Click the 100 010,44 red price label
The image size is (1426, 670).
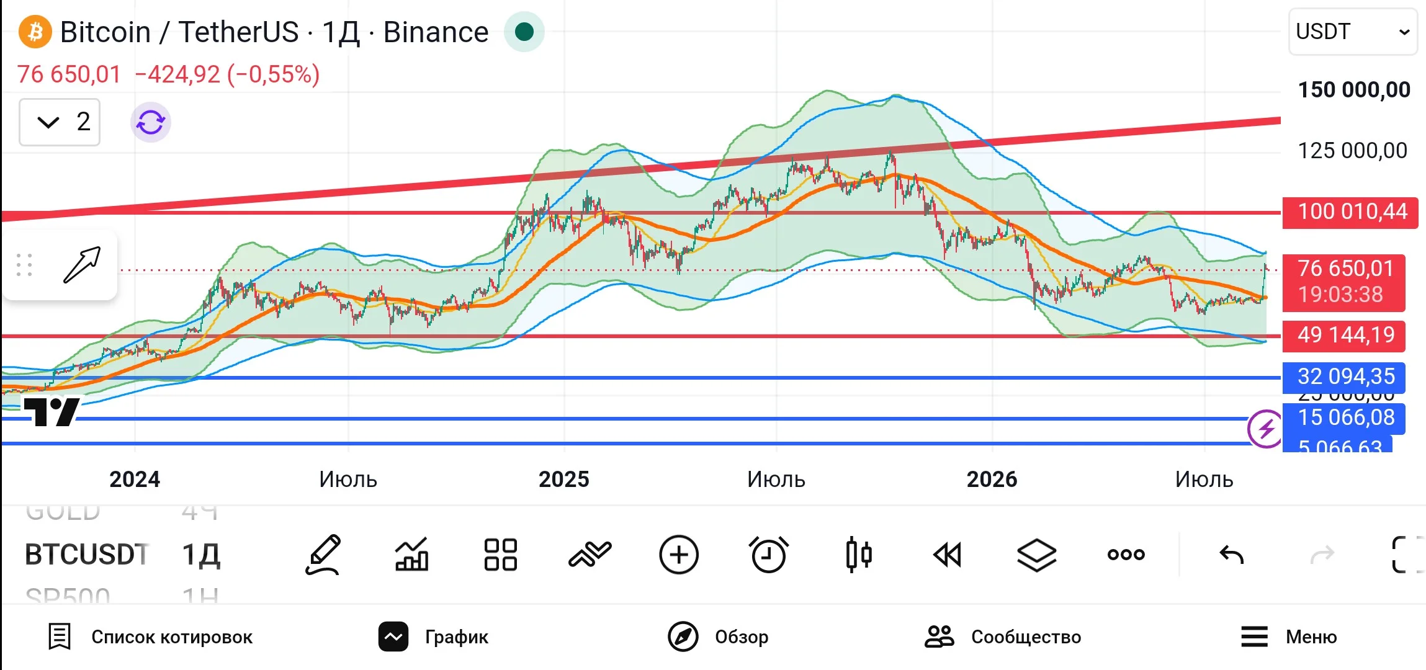click(x=1350, y=213)
